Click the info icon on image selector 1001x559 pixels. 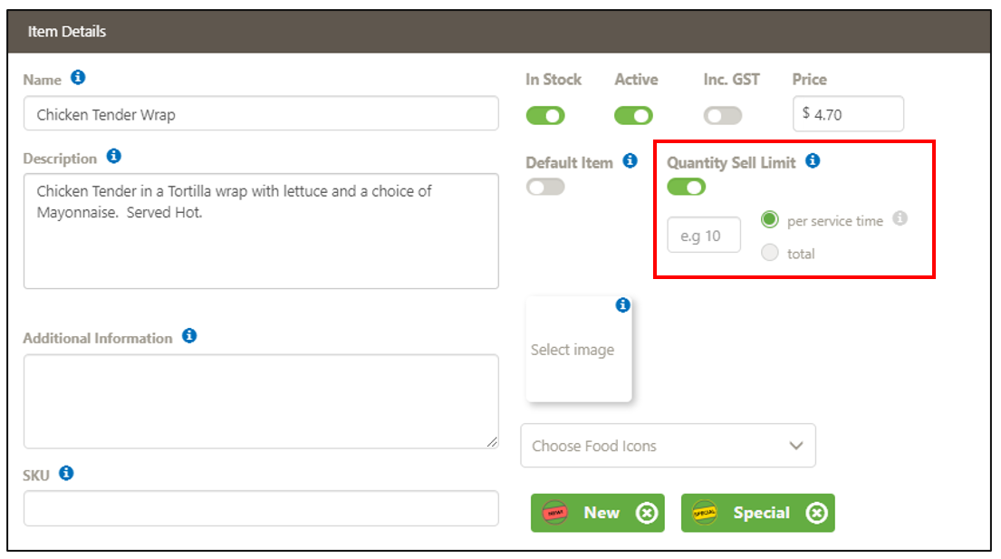(622, 305)
